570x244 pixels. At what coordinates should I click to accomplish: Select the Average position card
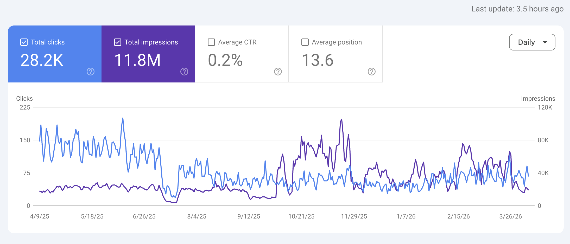[x=336, y=55]
